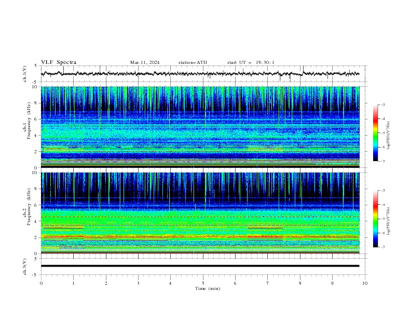Select the date "Mar.11, 2024" in header

pyautogui.click(x=145, y=62)
